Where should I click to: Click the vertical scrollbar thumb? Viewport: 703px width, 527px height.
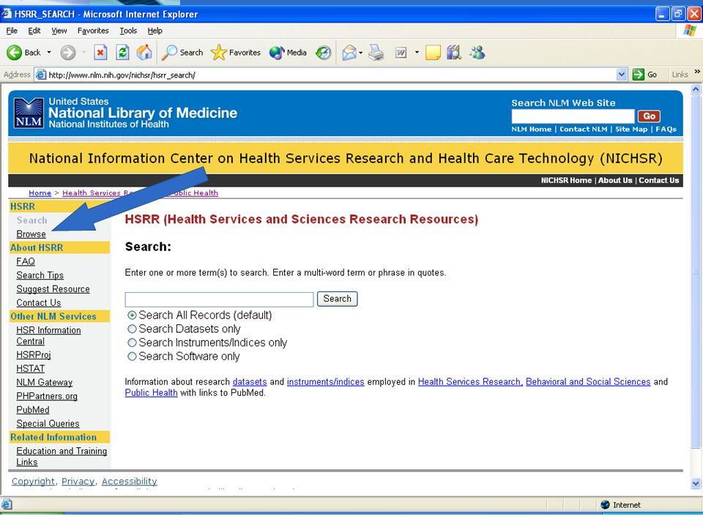(696, 271)
